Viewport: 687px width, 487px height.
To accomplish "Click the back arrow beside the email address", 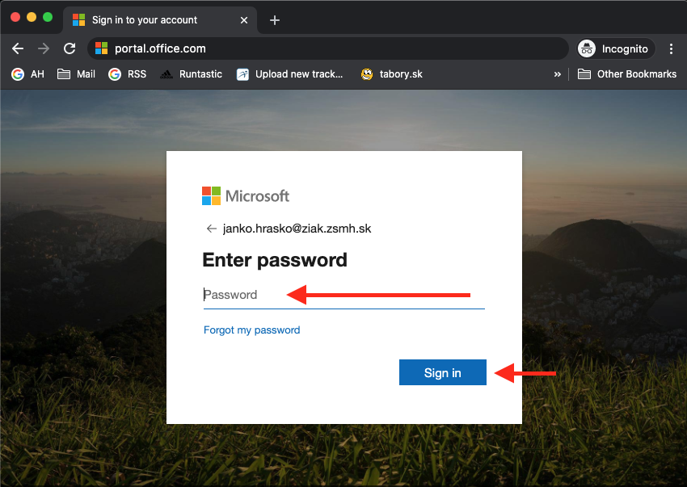I will point(212,229).
